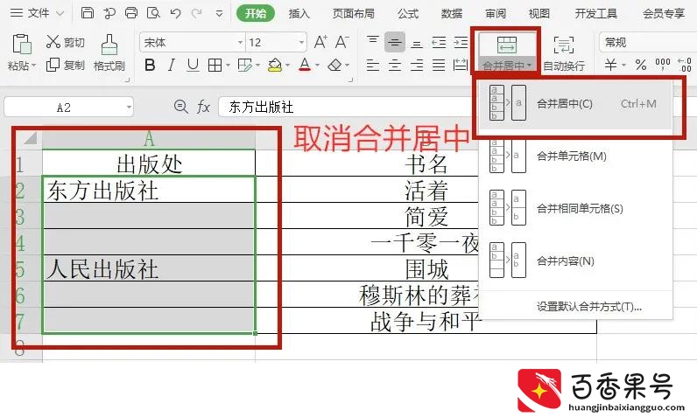The image size is (697, 417).
Task: Click the increase decimal places icon
Action: [685, 65]
